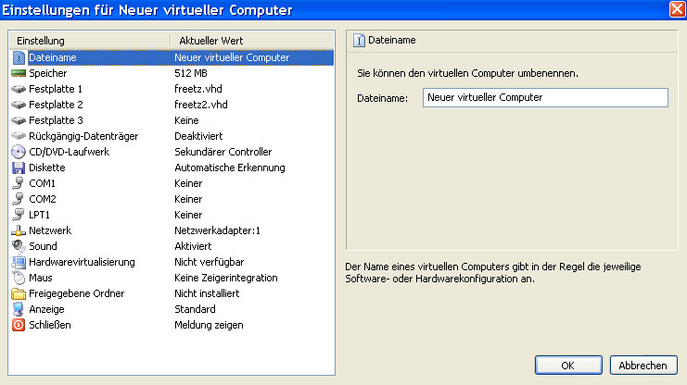Viewport: 687px width, 385px height.
Task: Click the Aktueller Wert column header
Action: tap(250, 42)
